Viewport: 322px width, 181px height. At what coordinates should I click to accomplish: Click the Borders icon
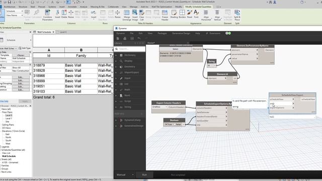(182, 15)
